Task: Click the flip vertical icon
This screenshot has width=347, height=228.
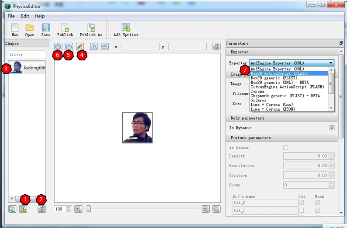Action: (104, 46)
